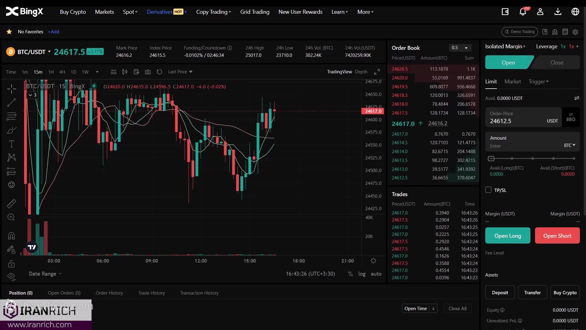Image resolution: width=586 pixels, height=330 pixels.
Task: Expand chart to fullscreen
Action: (x=377, y=72)
